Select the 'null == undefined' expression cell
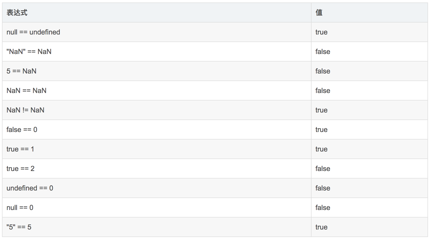This screenshot has height=239, width=429. (33, 32)
